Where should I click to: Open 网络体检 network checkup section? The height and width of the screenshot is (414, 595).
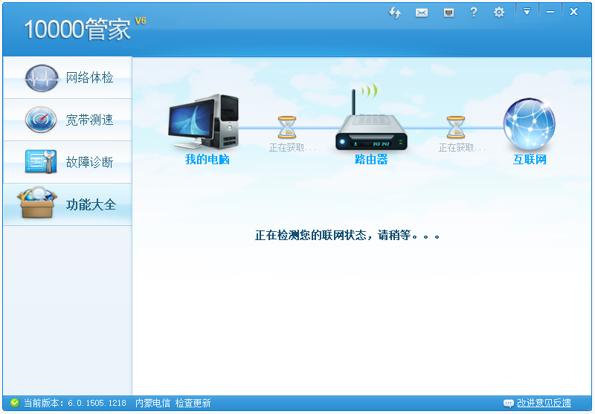click(x=68, y=78)
